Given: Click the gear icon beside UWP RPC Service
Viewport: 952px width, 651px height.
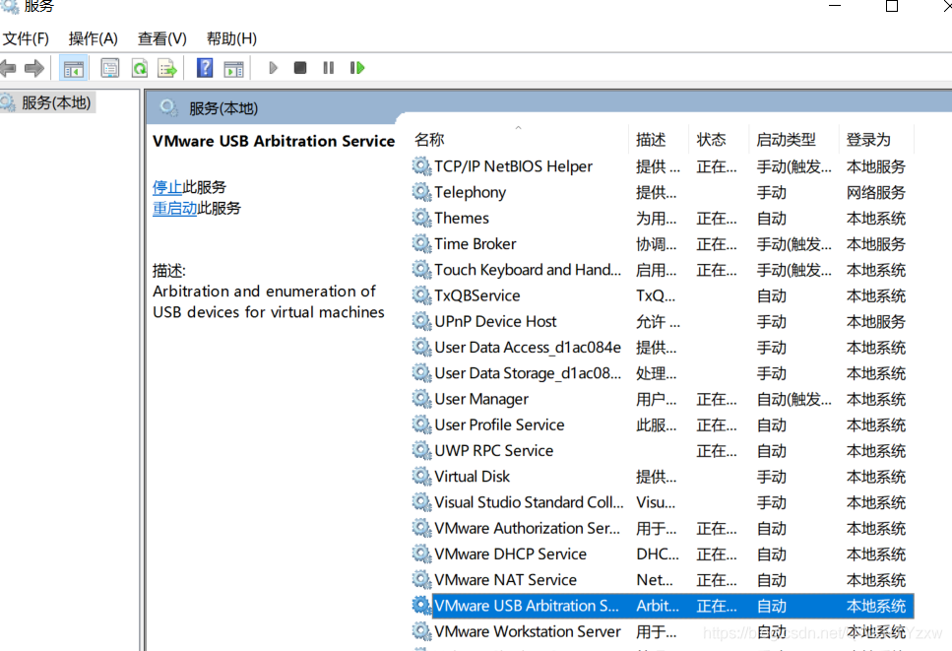Looking at the screenshot, I should click(x=421, y=450).
